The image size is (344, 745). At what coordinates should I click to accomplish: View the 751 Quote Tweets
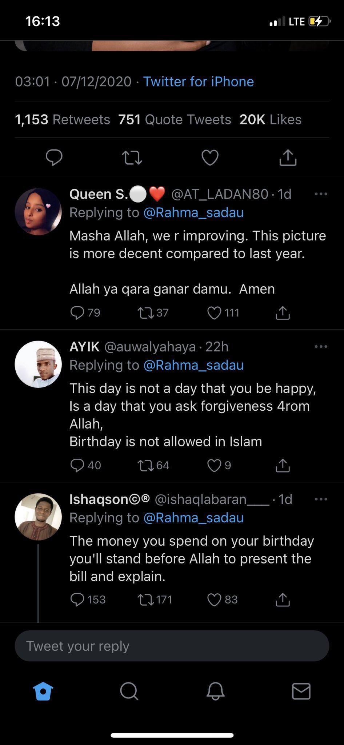click(175, 119)
